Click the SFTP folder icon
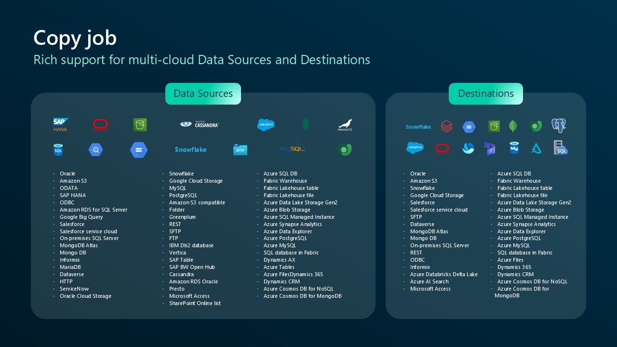Image resolution: width=617 pixels, height=347 pixels. 240,150
